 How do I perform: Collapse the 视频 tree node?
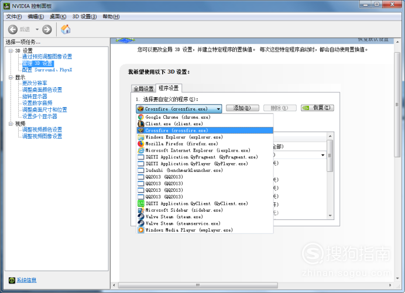(11, 123)
